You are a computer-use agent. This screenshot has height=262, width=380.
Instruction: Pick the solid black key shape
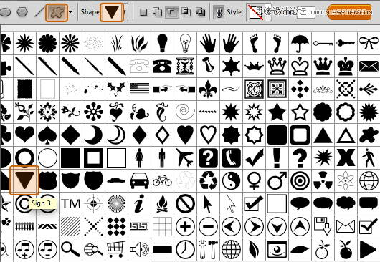[x=346, y=43]
